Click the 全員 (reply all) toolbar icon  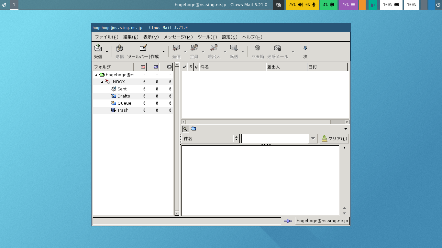click(x=194, y=48)
